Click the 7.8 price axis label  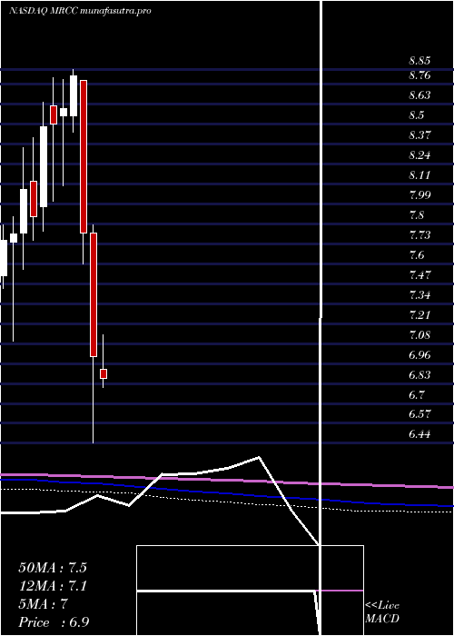coord(416,215)
